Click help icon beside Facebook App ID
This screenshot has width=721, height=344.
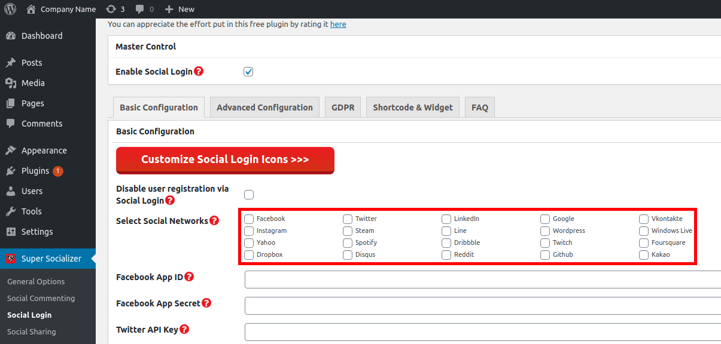189,277
